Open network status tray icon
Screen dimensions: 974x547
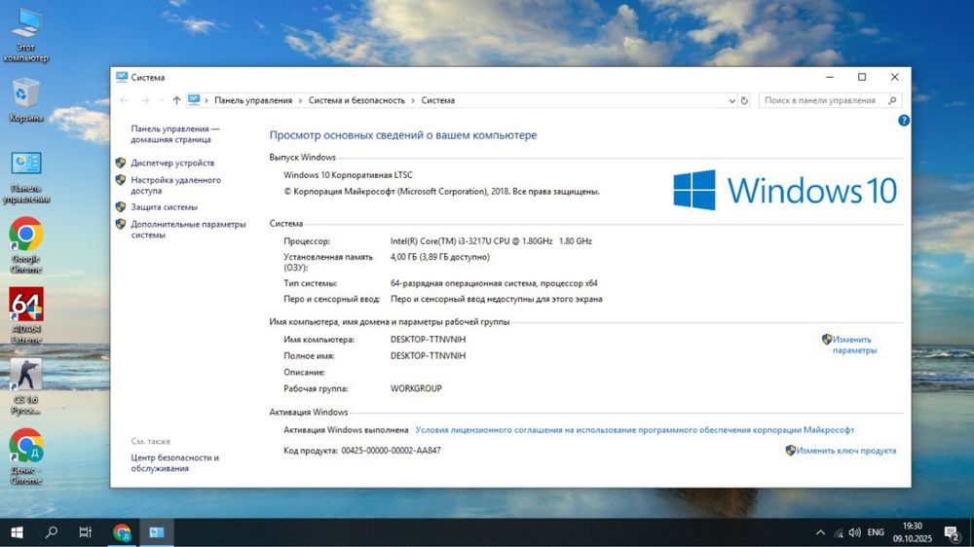click(x=839, y=532)
